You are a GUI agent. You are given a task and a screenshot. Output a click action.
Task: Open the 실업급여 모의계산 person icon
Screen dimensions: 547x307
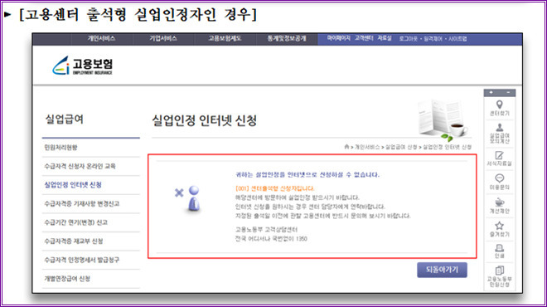[x=499, y=128]
